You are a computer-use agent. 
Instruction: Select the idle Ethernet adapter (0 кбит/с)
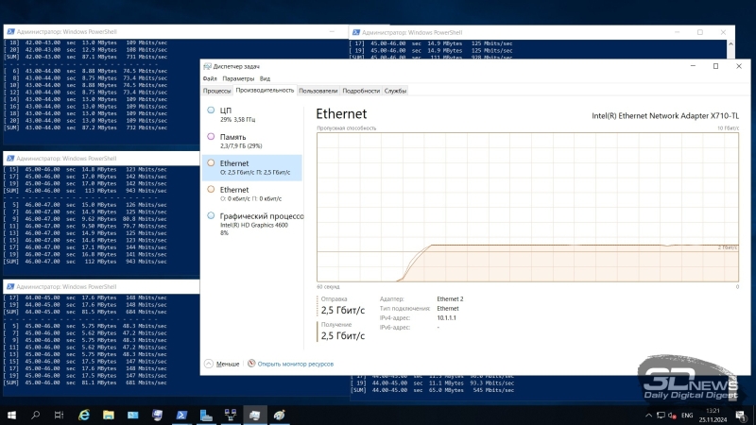coord(250,194)
